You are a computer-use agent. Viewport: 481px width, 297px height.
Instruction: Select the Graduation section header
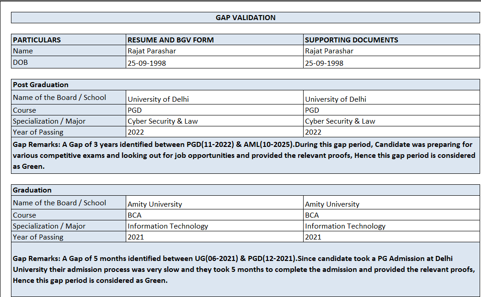[x=246, y=190]
